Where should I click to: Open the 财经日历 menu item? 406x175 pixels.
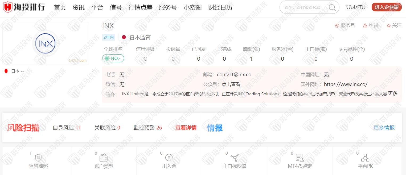coord(220,7)
